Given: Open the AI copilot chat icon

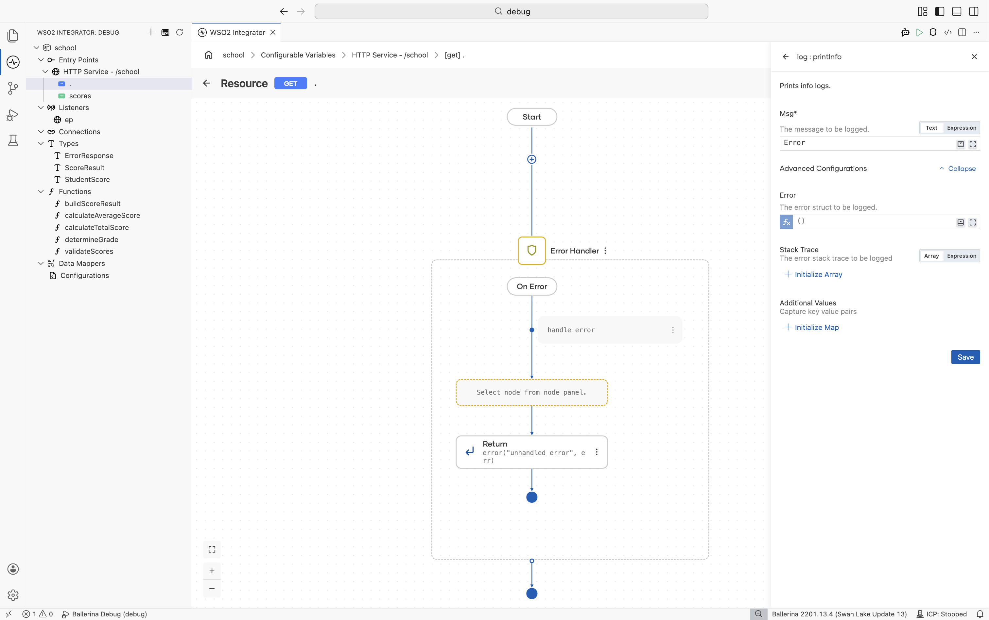Looking at the screenshot, I should click(x=905, y=32).
